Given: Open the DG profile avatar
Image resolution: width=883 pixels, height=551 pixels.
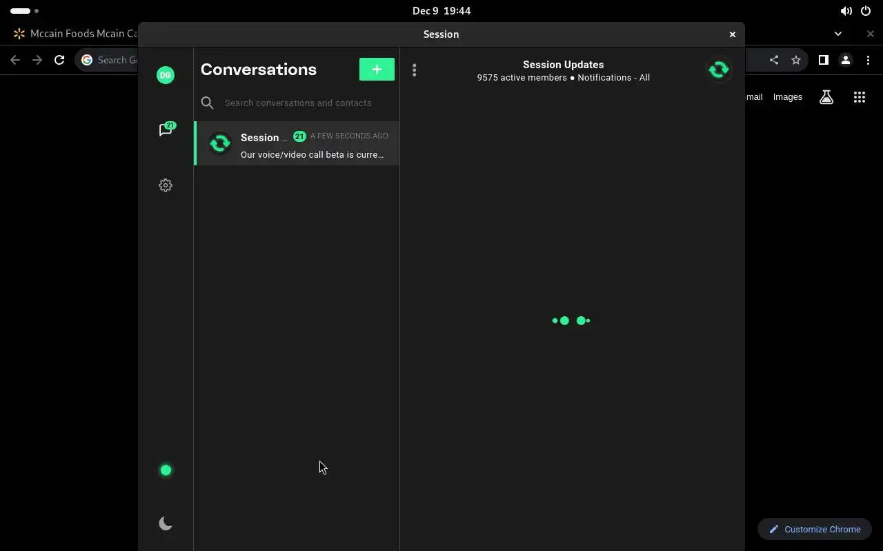Looking at the screenshot, I should pyautogui.click(x=165, y=75).
